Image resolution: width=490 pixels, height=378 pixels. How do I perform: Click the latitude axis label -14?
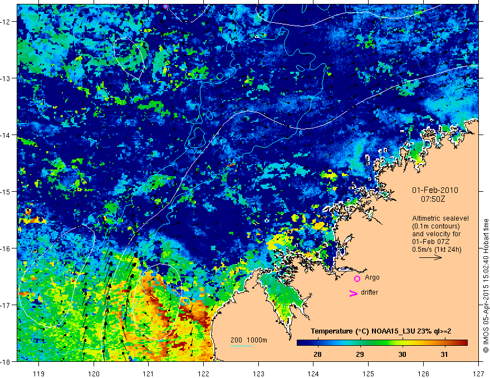[x=6, y=135]
